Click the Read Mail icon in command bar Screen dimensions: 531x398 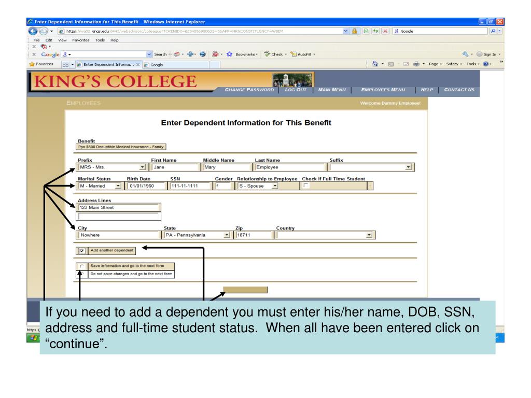(406, 64)
